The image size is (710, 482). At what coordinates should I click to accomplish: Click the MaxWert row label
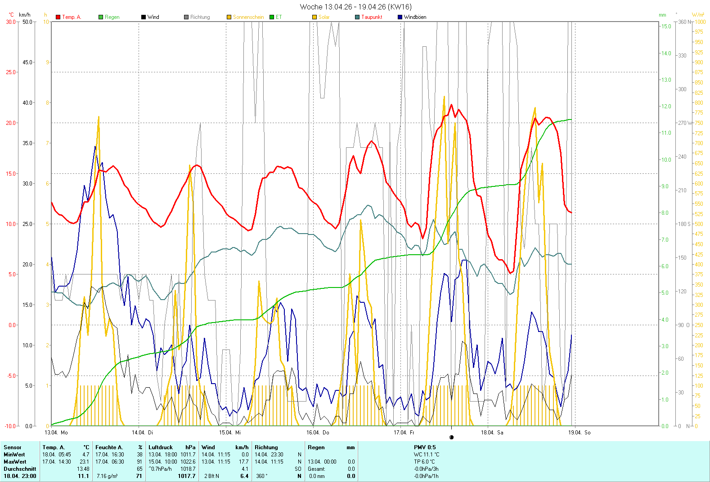[x=15, y=462]
